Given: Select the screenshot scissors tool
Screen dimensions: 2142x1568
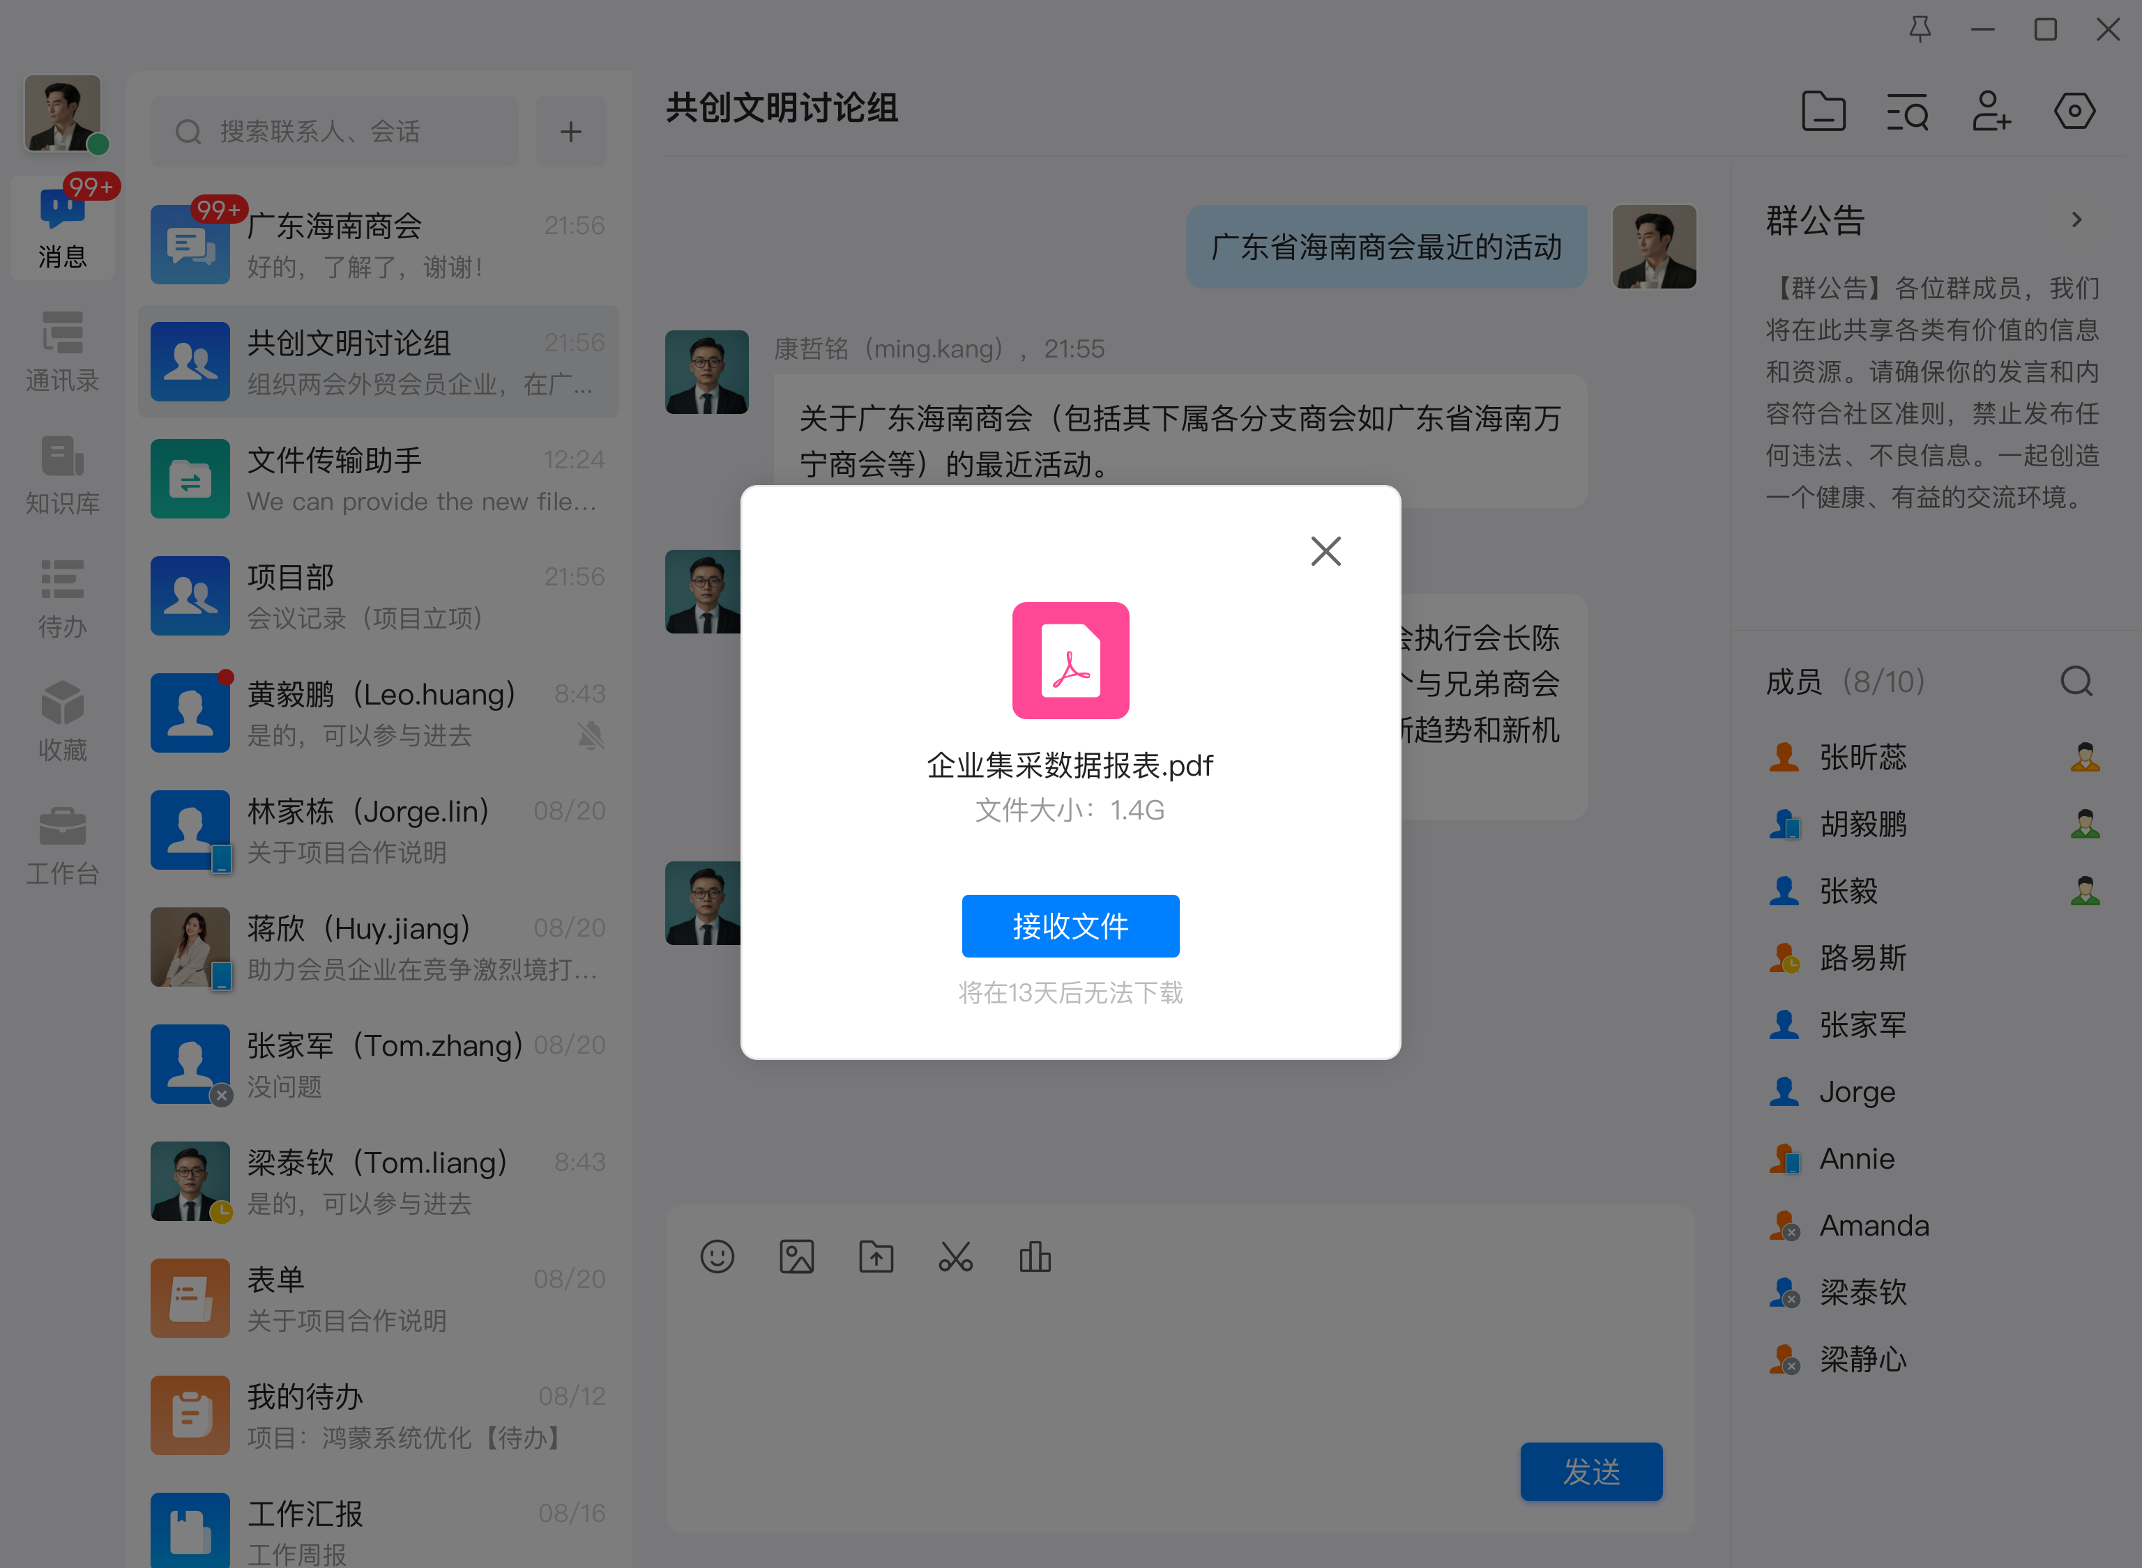Looking at the screenshot, I should 955,1256.
